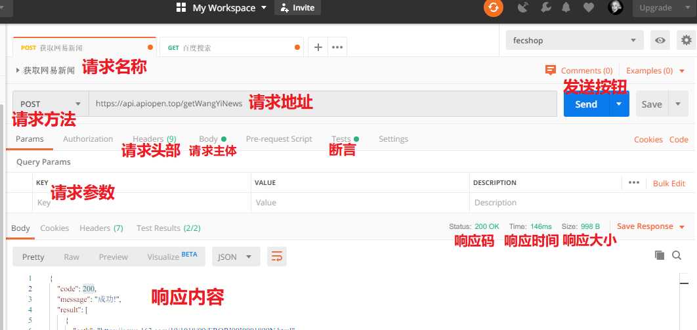Open the Cookies link
This screenshot has height=330, width=697.
[x=648, y=140]
